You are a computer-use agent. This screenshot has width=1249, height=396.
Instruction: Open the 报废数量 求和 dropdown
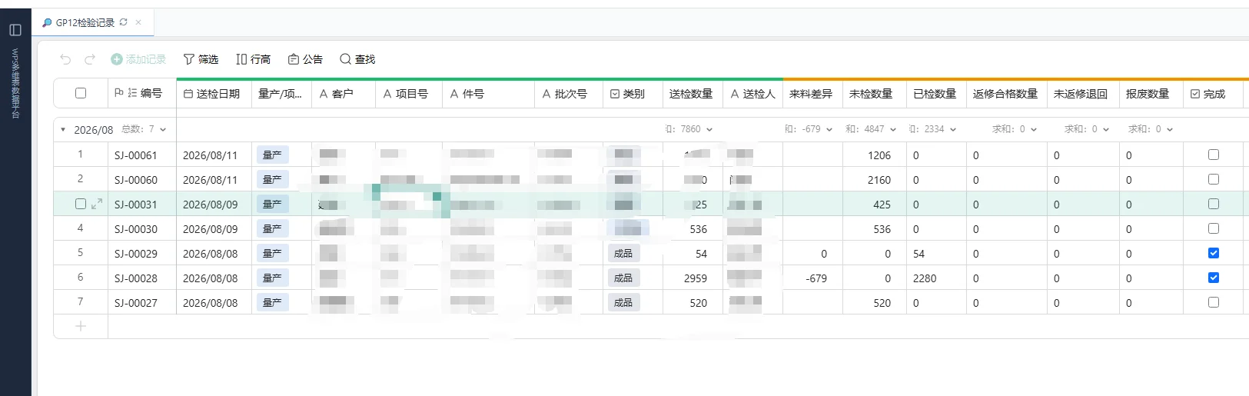point(1151,129)
